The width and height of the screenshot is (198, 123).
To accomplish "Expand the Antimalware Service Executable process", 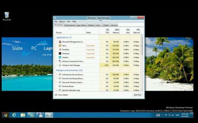I will [x=57, y=74].
